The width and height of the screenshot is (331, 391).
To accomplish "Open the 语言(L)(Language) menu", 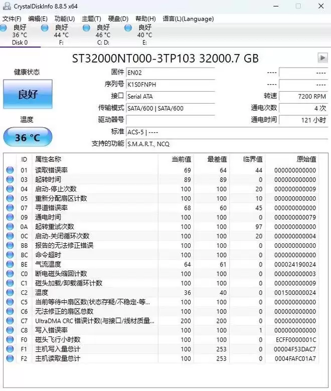I will click(188, 19).
